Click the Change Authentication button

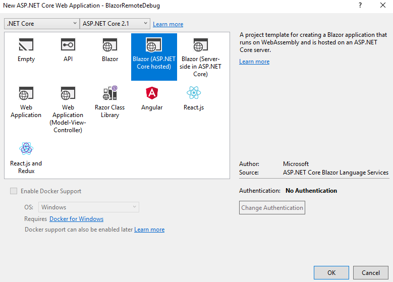pyautogui.click(x=272, y=208)
